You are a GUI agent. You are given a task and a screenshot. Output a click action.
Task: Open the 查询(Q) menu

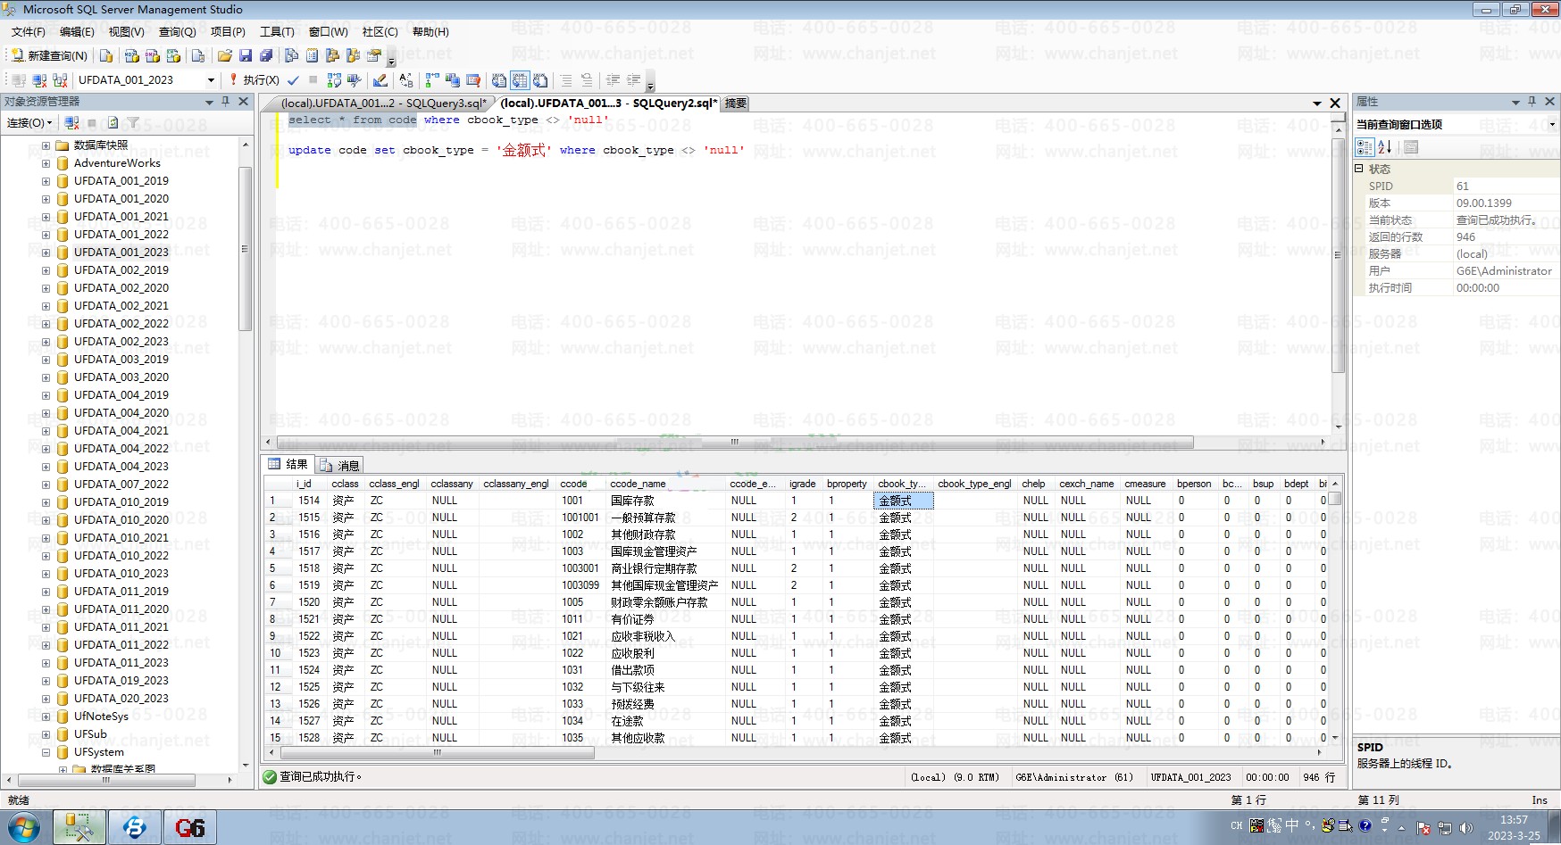(x=177, y=31)
